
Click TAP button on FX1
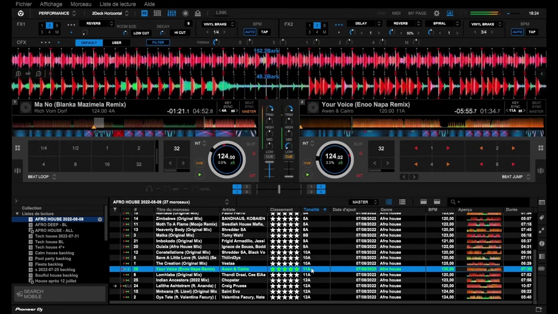click(265, 32)
